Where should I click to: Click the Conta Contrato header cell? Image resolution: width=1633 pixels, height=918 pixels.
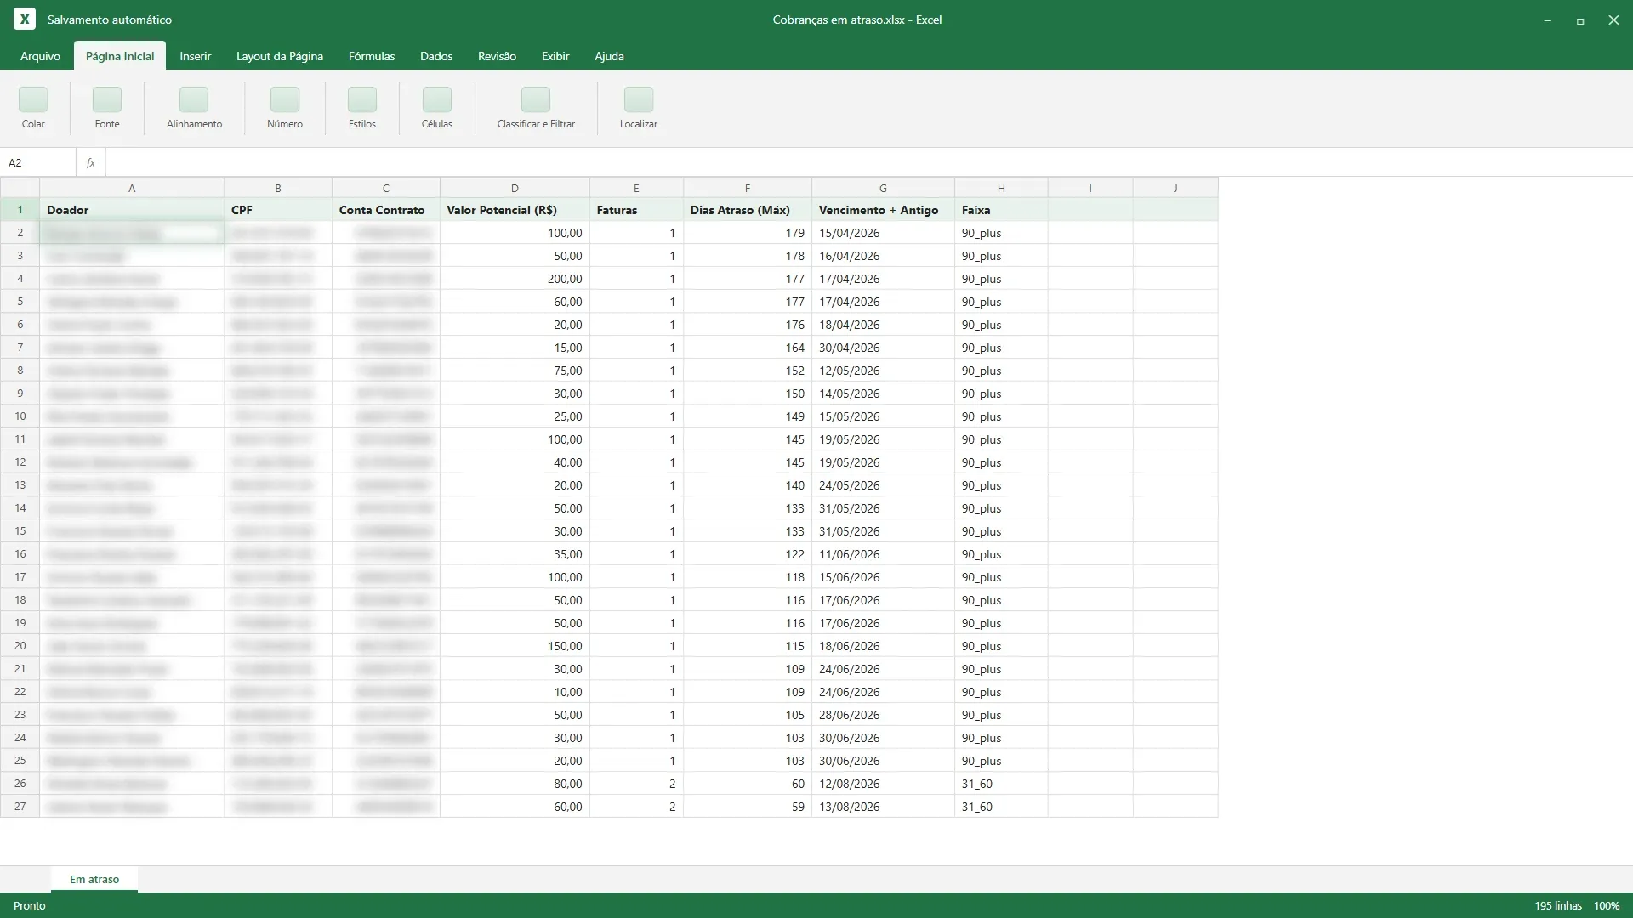click(x=386, y=210)
